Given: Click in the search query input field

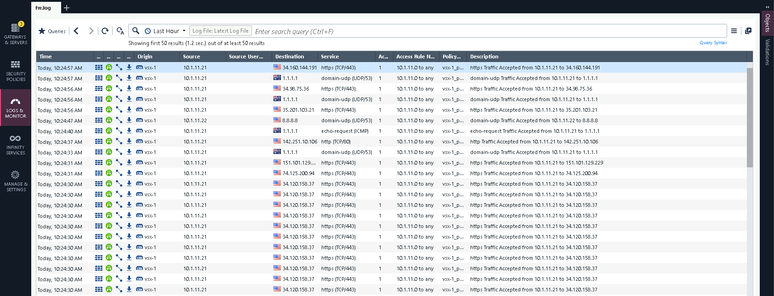Looking at the screenshot, I should pyautogui.click(x=487, y=31).
